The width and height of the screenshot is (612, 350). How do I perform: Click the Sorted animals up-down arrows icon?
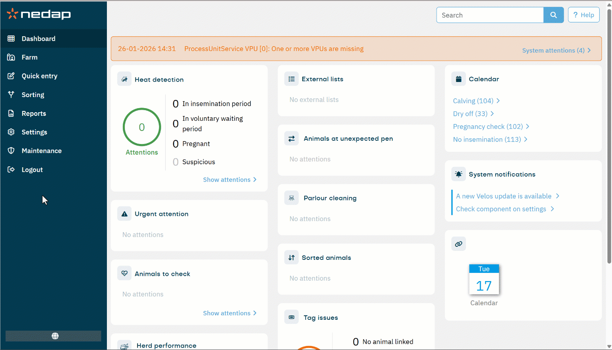291,258
